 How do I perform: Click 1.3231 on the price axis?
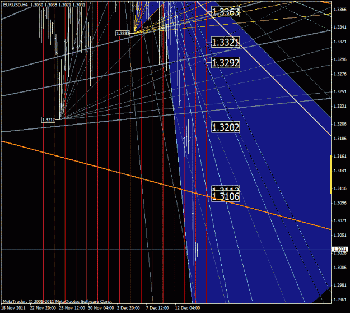[x=340, y=106]
